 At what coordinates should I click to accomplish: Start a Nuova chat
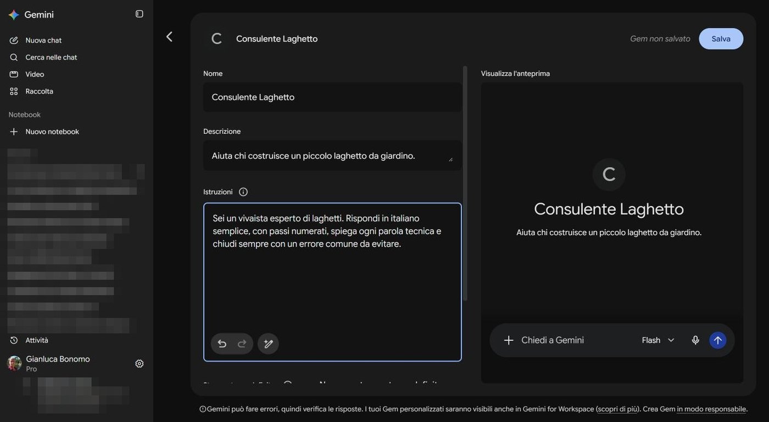click(x=43, y=40)
